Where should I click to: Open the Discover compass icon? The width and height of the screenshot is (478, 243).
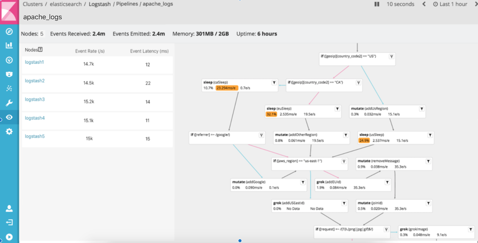9,32
